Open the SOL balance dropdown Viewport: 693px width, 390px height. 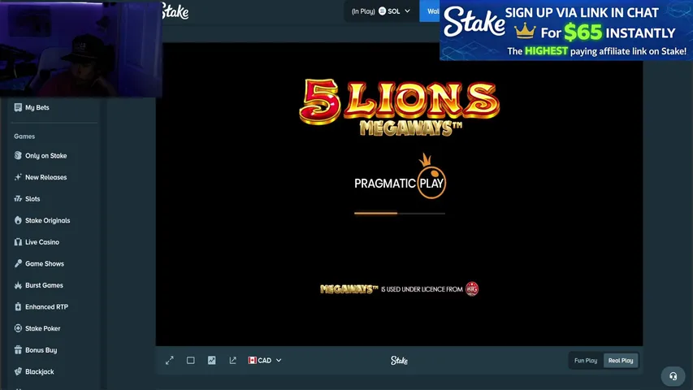click(x=381, y=11)
